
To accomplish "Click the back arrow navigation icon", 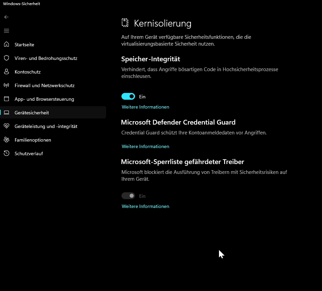I will [6, 17].
